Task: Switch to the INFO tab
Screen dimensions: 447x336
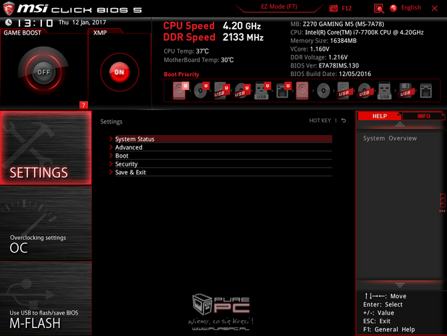Action: [x=424, y=116]
